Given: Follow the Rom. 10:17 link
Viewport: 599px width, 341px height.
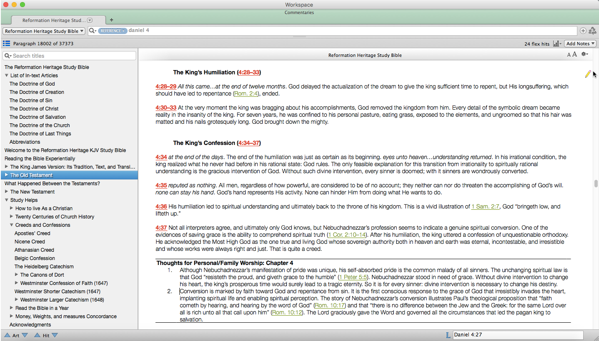Looking at the screenshot, I should click(330, 306).
